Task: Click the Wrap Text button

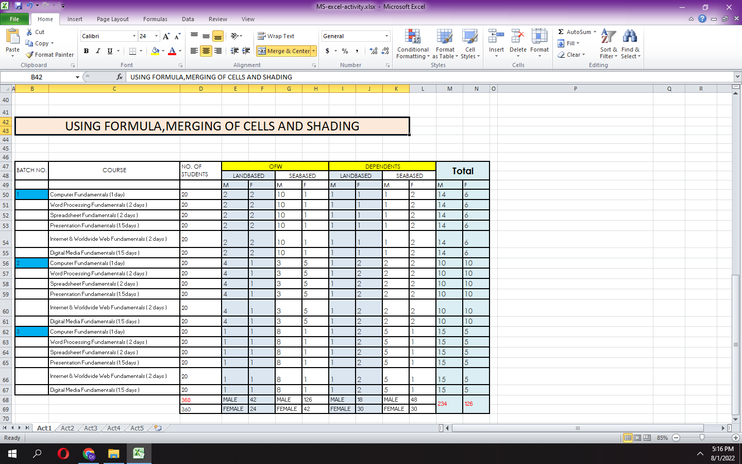Action: coord(276,36)
